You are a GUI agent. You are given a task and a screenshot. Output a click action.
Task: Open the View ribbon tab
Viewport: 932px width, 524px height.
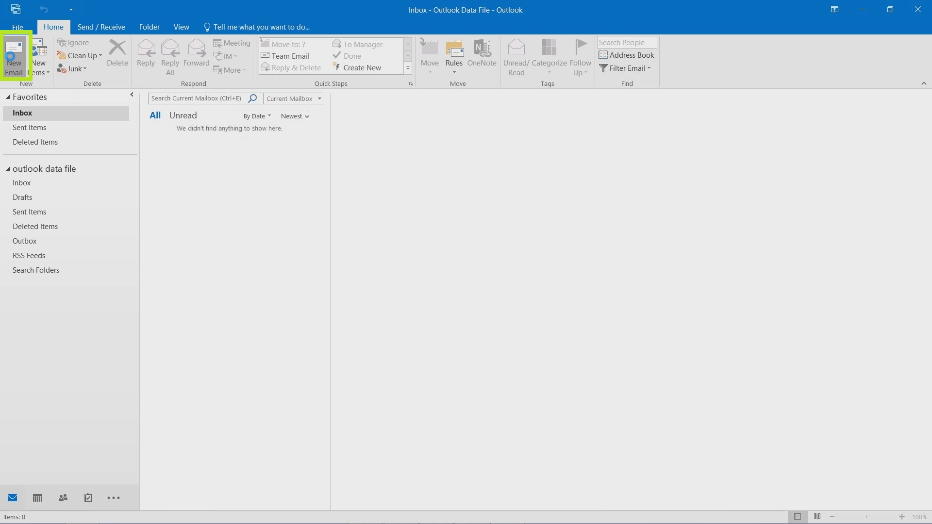coord(181,27)
